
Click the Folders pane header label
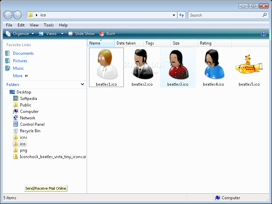click(13, 85)
